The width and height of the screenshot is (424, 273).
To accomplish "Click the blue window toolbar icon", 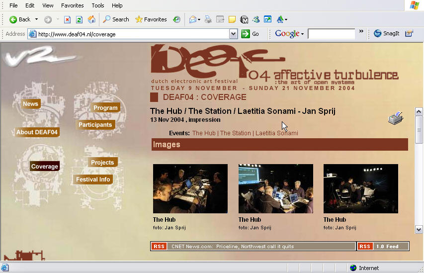I will 268,19.
